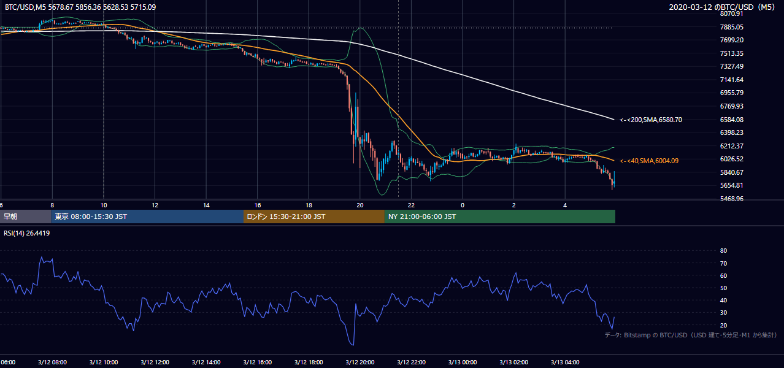Click RSI scale value 60
The width and height of the screenshot is (784, 368).
pyautogui.click(x=723, y=275)
